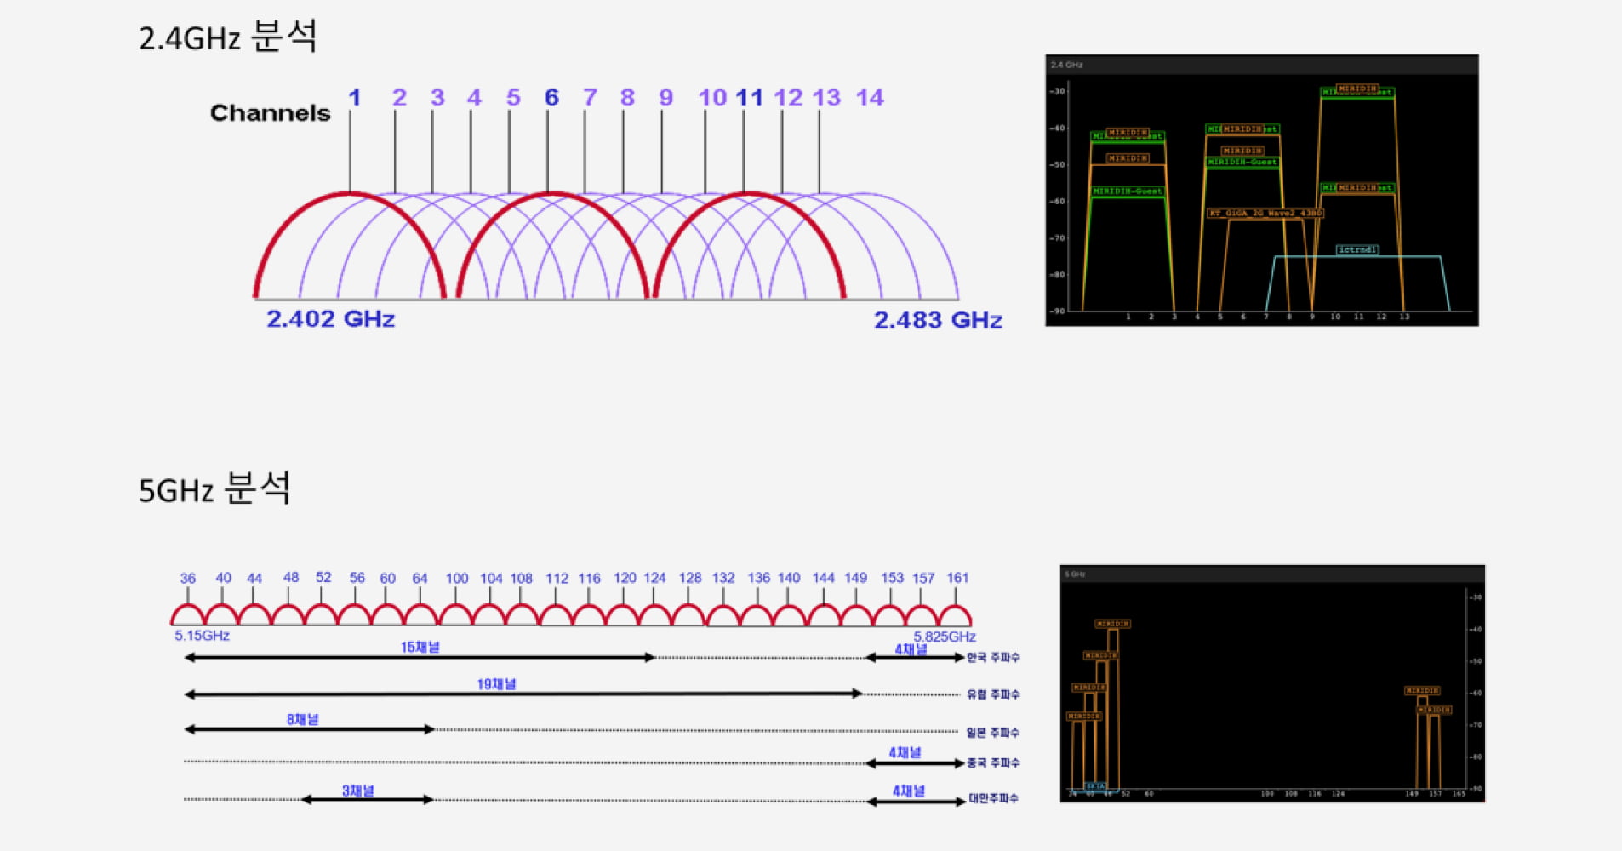This screenshot has width=1622, height=851.
Task: Click channel 36 in the 5GHz diagram
Action: click(187, 579)
